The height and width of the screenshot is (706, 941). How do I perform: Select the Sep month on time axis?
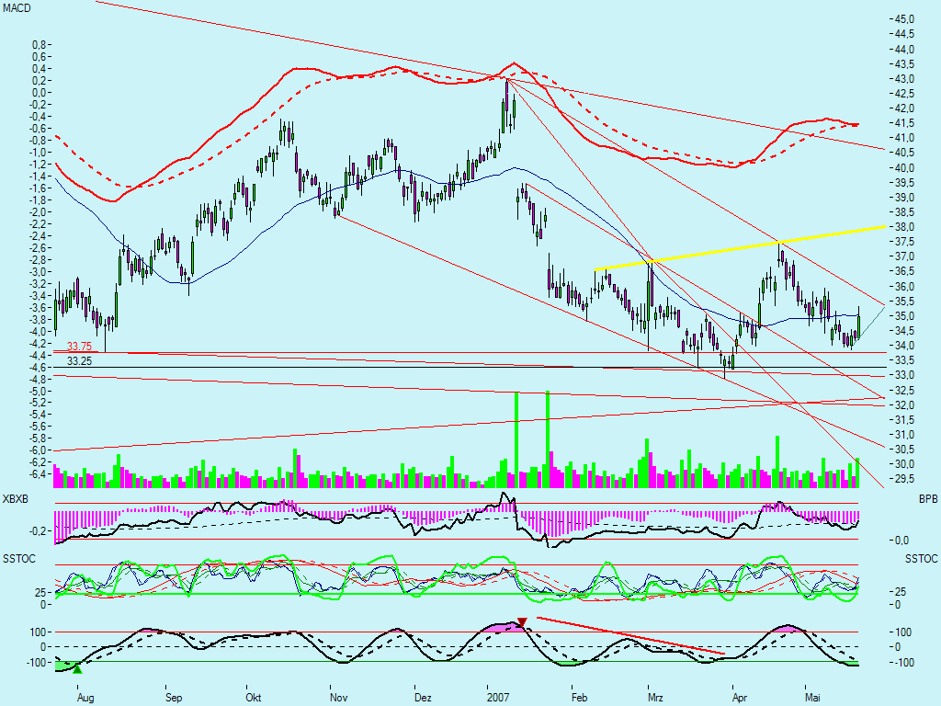(174, 697)
